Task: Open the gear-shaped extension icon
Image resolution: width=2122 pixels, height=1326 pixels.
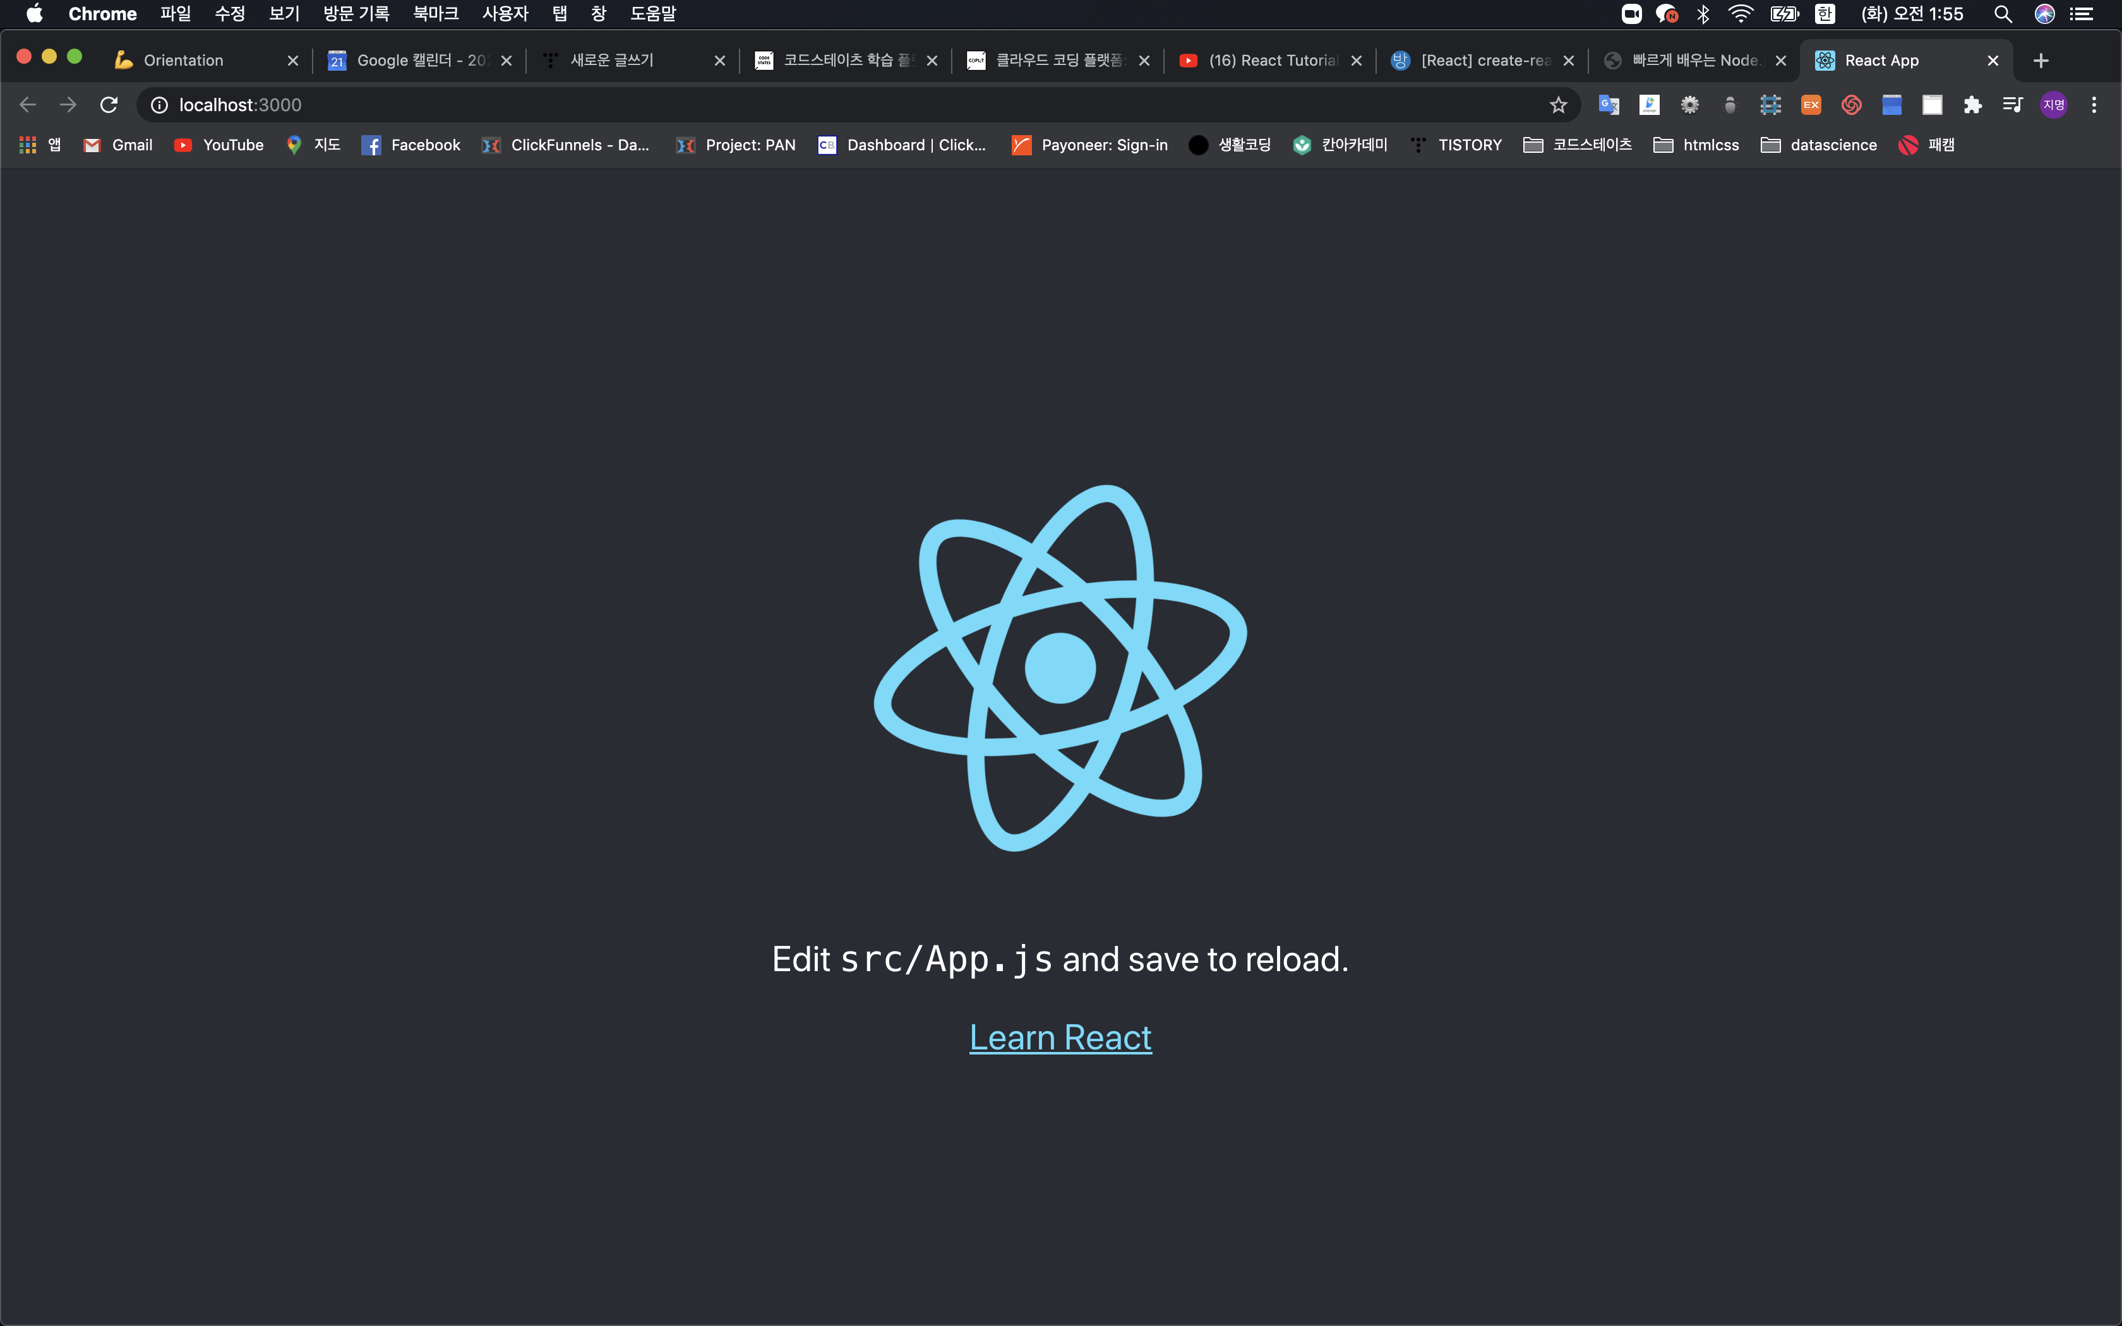Action: tap(1690, 105)
